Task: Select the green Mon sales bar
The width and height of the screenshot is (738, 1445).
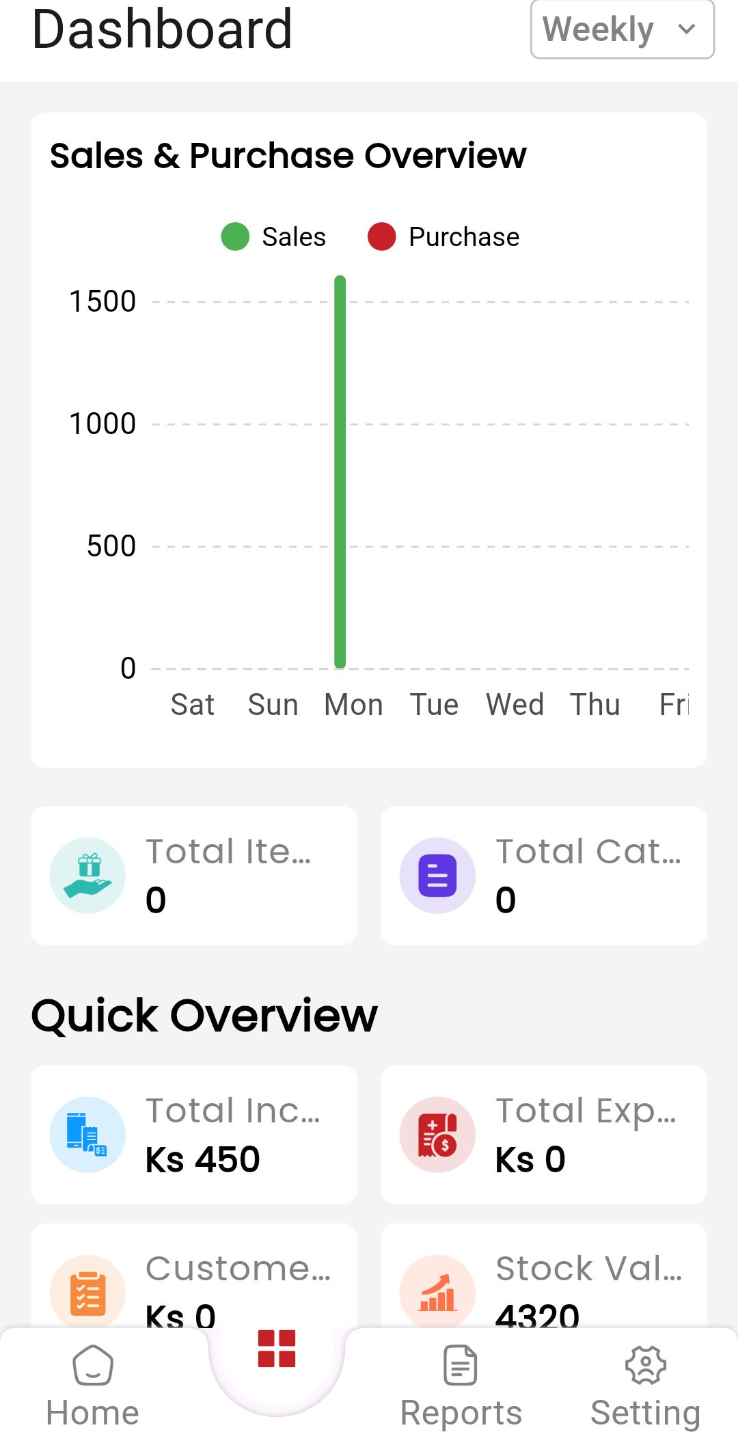Action: coord(340,472)
